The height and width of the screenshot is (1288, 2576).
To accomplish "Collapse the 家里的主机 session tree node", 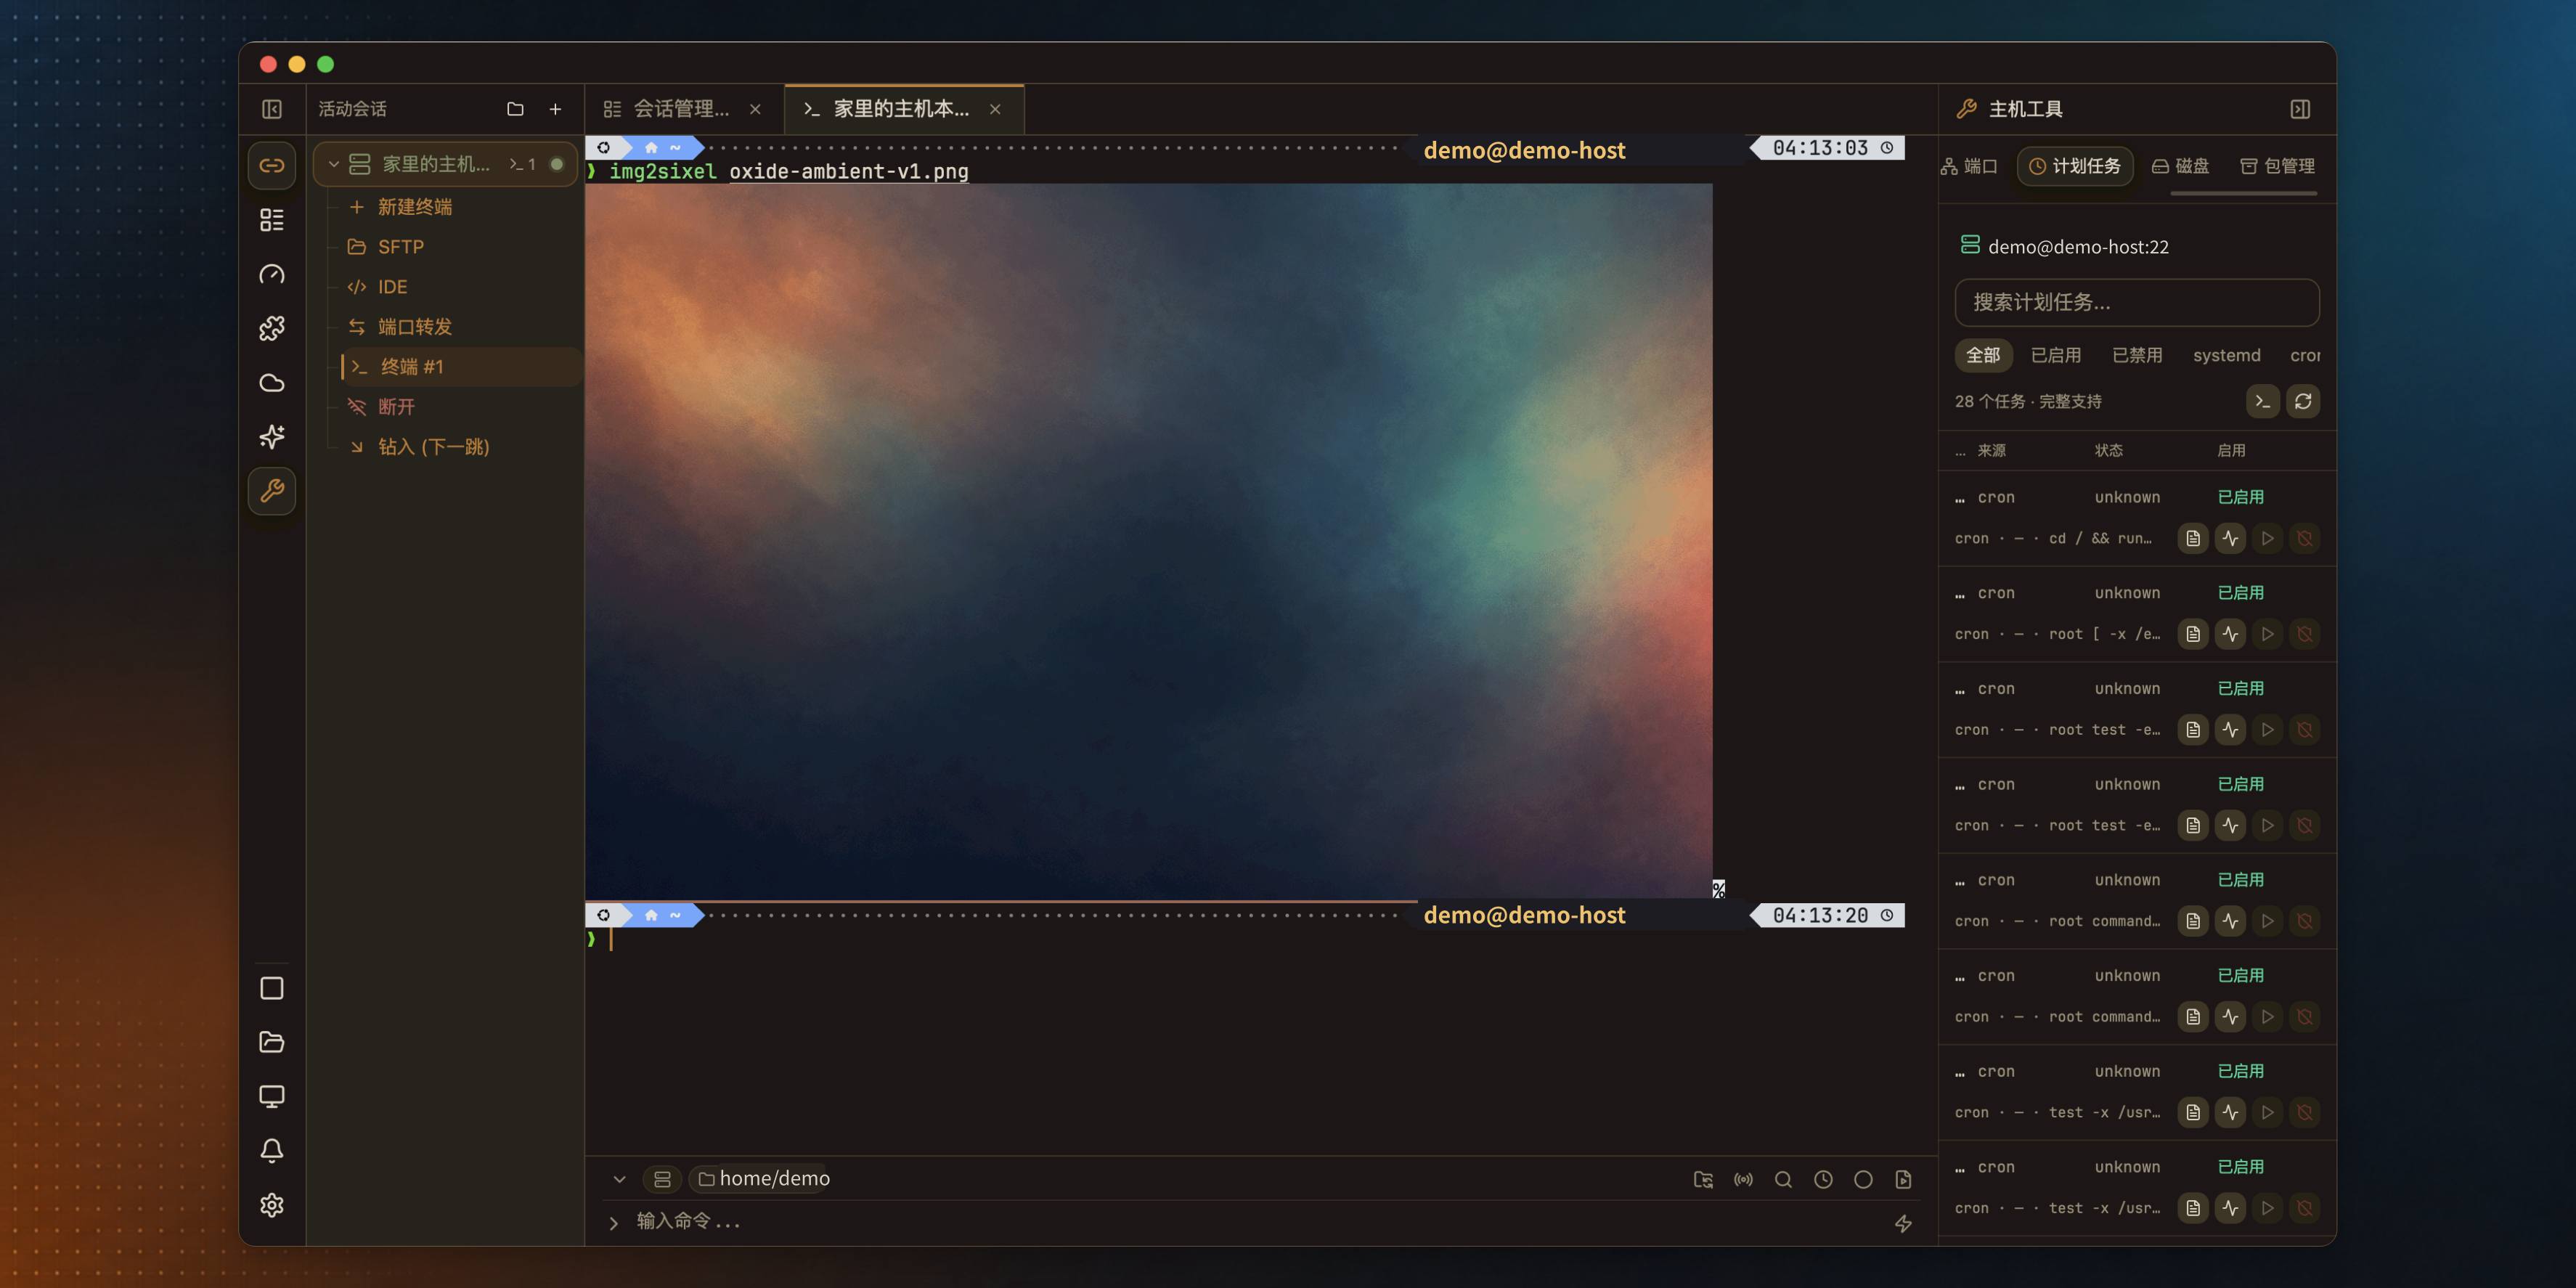I will point(334,164).
